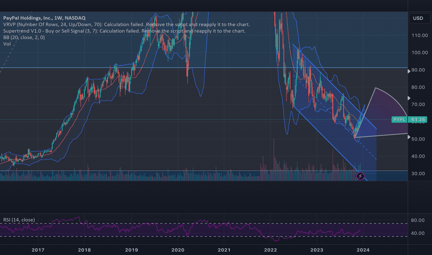Image resolution: width=432 pixels, height=255 pixels.
Task: Select the RSI (14, close) legend
Action: click(x=19, y=220)
